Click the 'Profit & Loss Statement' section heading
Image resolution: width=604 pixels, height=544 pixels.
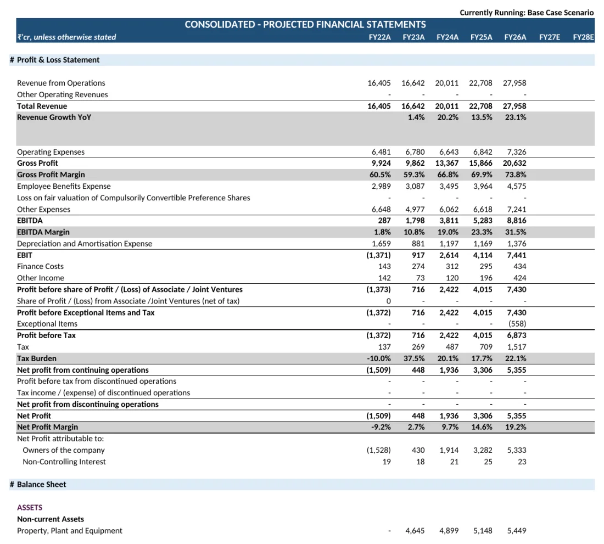[x=58, y=60]
